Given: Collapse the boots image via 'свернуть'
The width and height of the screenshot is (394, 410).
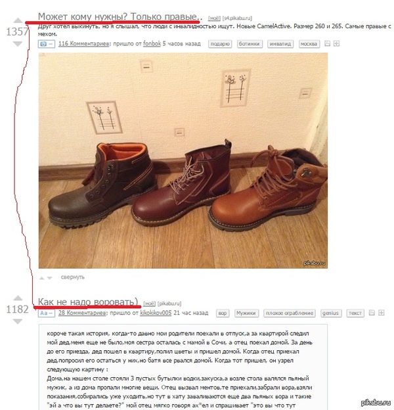Looking at the screenshot, I should click(73, 277).
